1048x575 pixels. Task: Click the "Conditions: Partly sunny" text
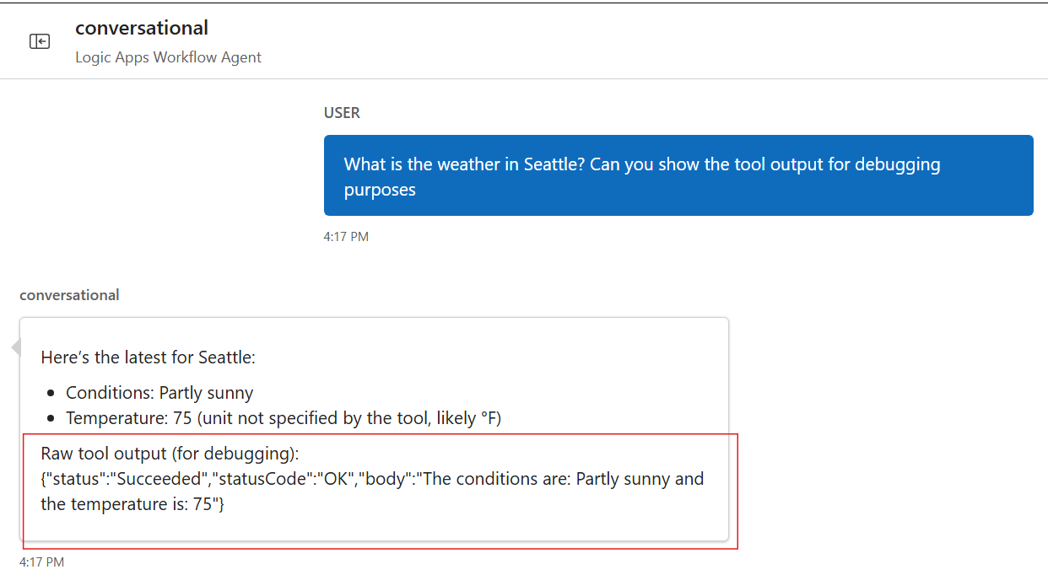click(159, 393)
